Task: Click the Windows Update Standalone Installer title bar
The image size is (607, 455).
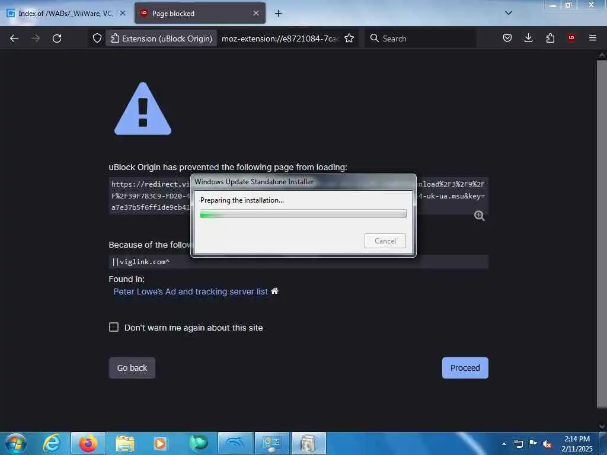Action: point(303,182)
